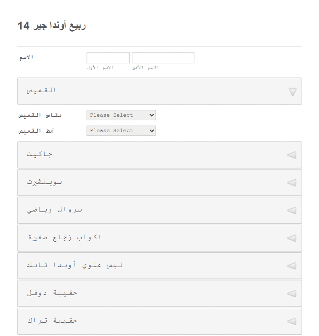Expand the اكواب زجاج صغيرة section arrow
This screenshot has height=336, width=319.
coord(292,238)
